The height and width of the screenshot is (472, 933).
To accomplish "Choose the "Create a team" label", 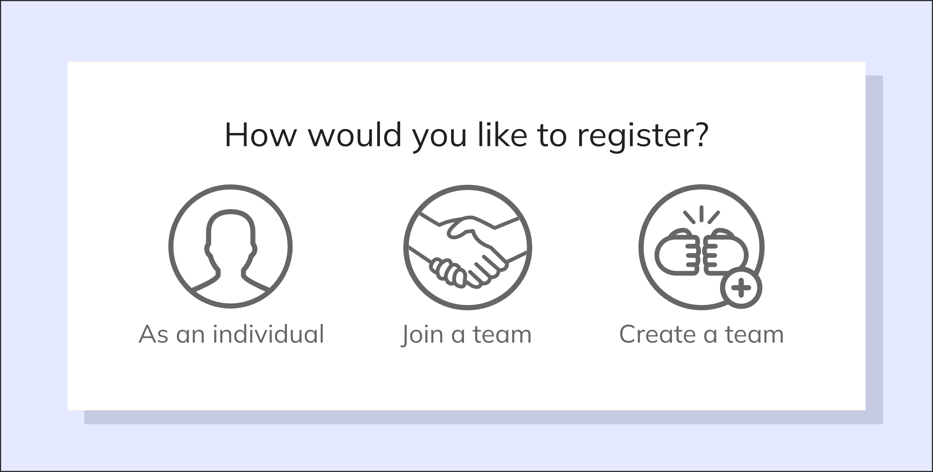I will pos(701,334).
